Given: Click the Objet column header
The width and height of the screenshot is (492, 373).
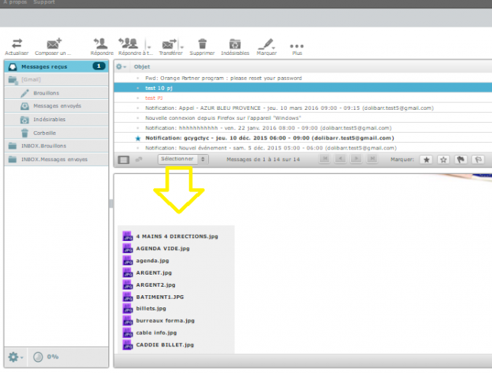Looking at the screenshot, I should pyautogui.click(x=142, y=66).
